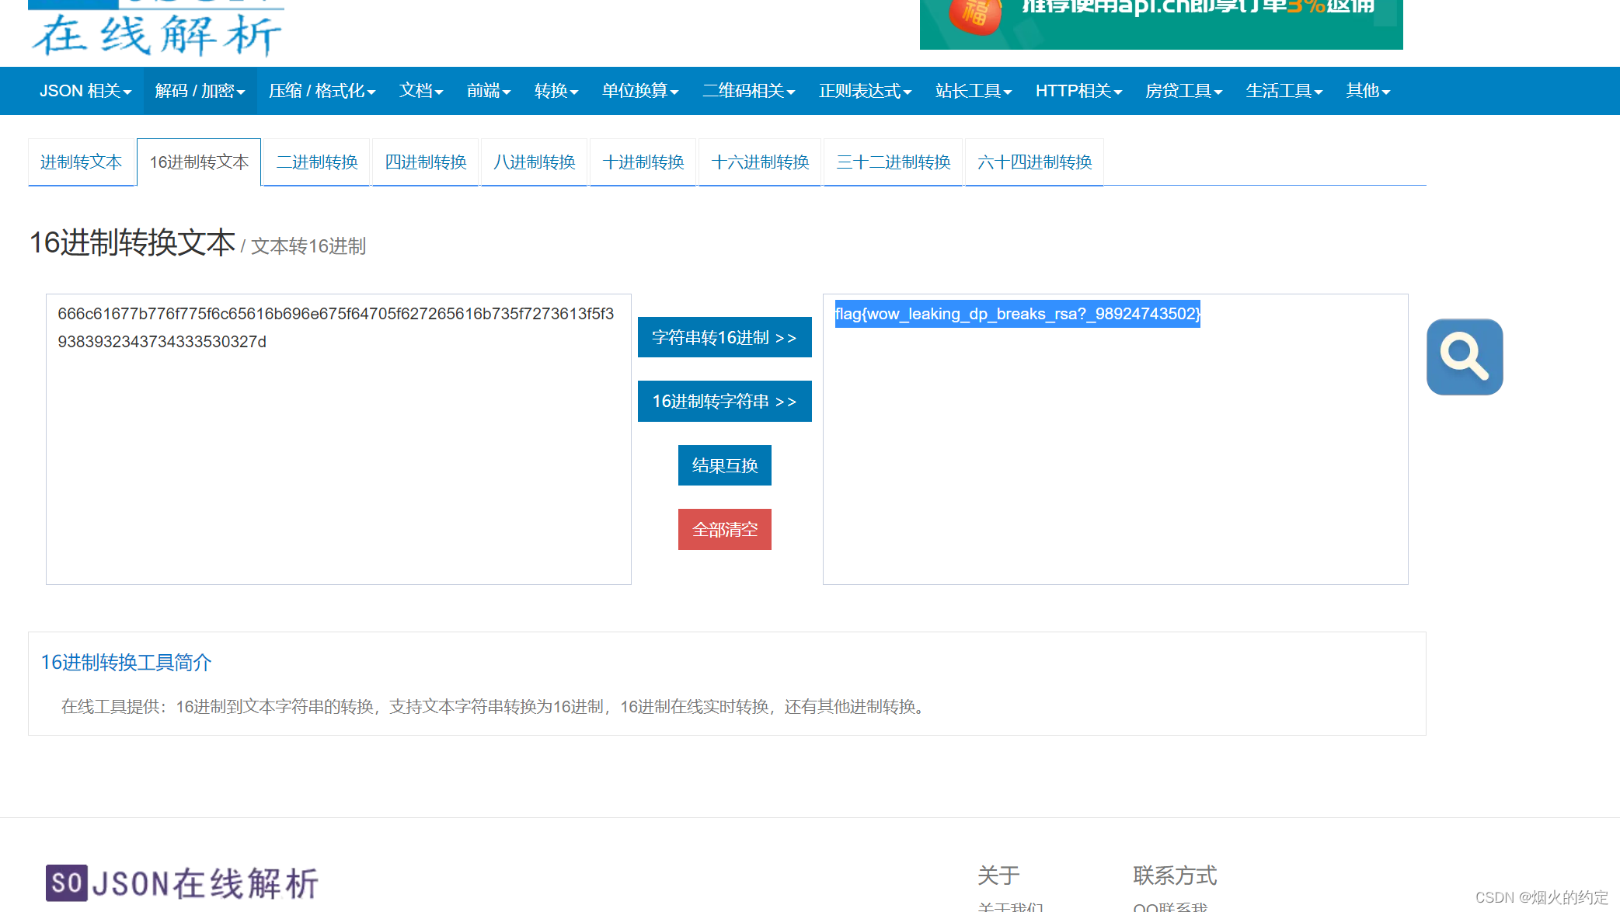The width and height of the screenshot is (1620, 912).
Task: Click the 16进制转字符串 >> button
Action: [x=725, y=401]
